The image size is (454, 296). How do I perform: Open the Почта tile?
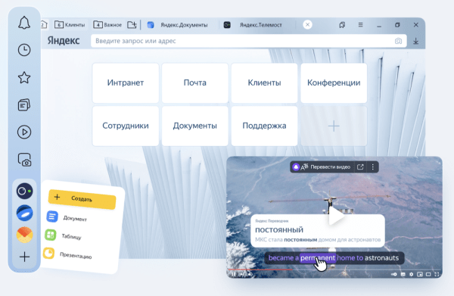click(195, 83)
